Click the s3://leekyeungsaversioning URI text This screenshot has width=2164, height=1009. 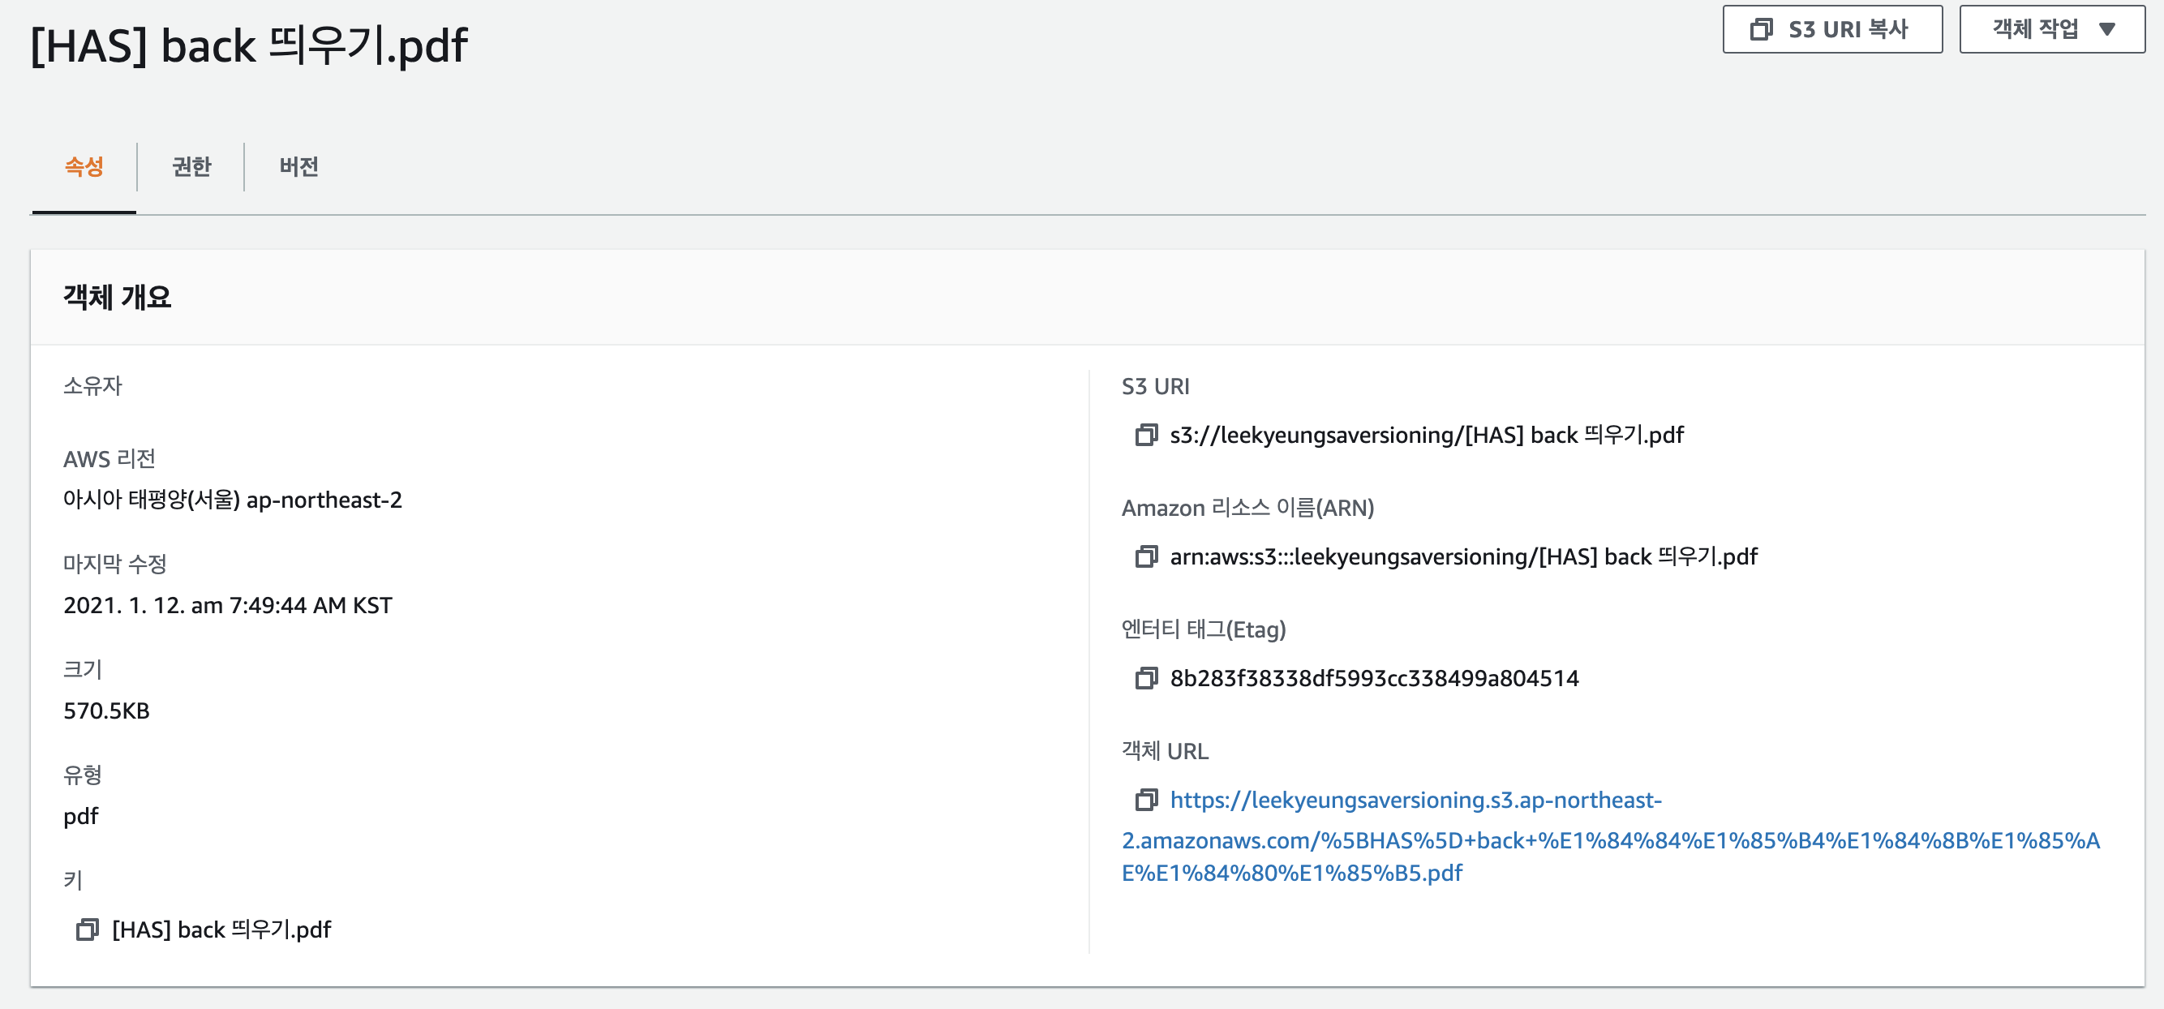[x=1427, y=436]
